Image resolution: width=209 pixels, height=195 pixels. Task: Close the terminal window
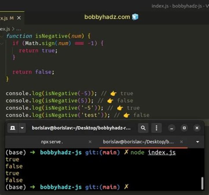[197, 128]
